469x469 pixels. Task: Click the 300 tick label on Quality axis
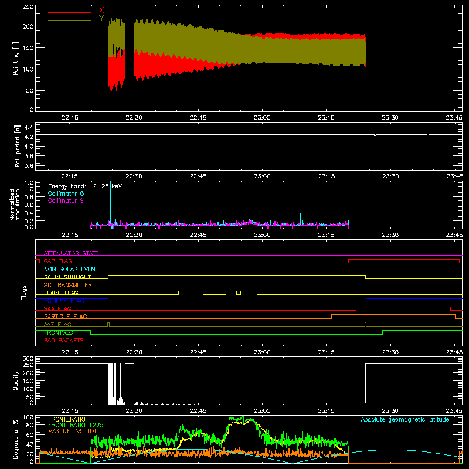(28, 359)
